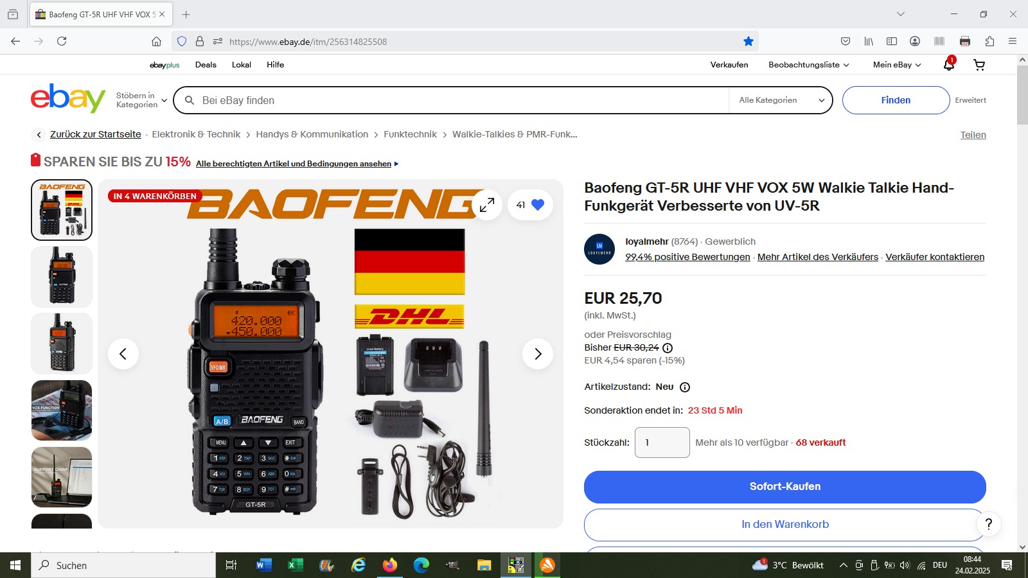
Task: Expand the Beobachtungsliste menu
Action: (x=809, y=65)
